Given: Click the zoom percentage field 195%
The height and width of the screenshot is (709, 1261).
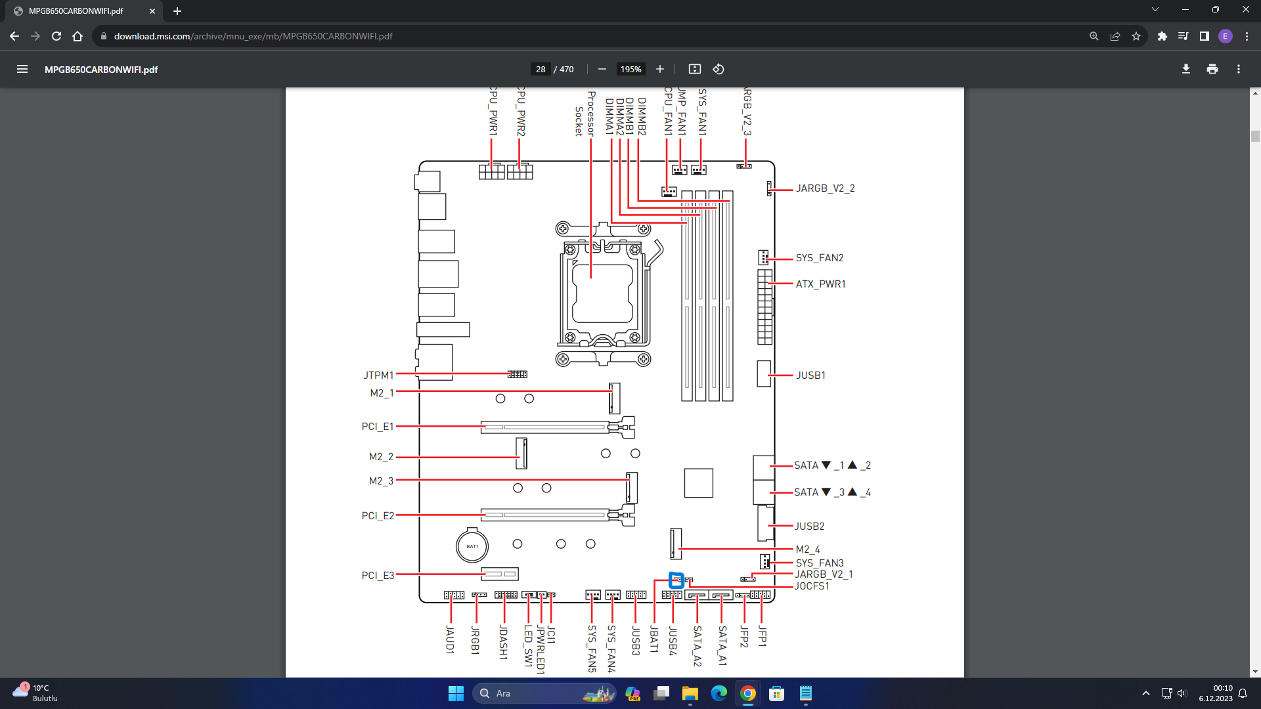Looking at the screenshot, I should [630, 69].
